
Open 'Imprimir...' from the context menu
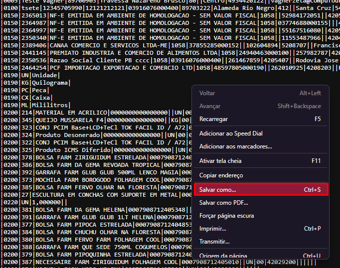click(x=212, y=229)
